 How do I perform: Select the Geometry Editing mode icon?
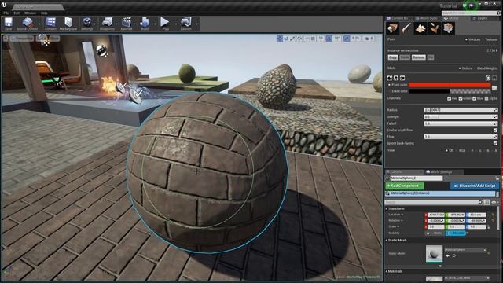pyautogui.click(x=448, y=28)
